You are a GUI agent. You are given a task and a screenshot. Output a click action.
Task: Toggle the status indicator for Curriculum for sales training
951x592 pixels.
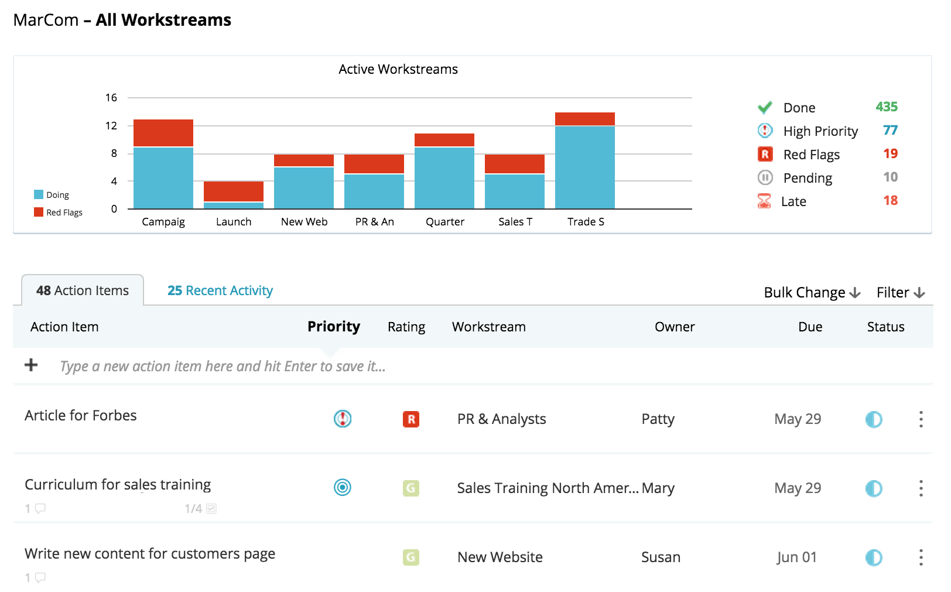pos(874,488)
